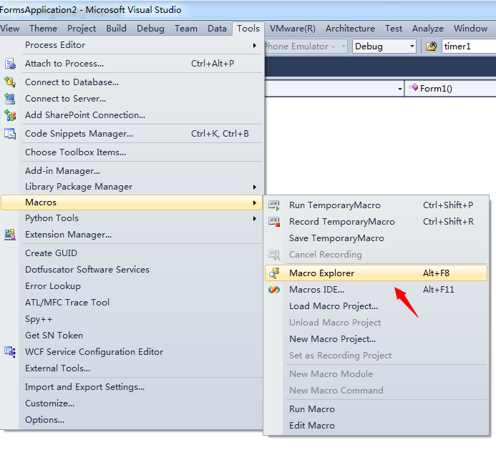Select Get SN Token entry
Image resolution: width=496 pixels, height=450 pixels.
[131, 336]
